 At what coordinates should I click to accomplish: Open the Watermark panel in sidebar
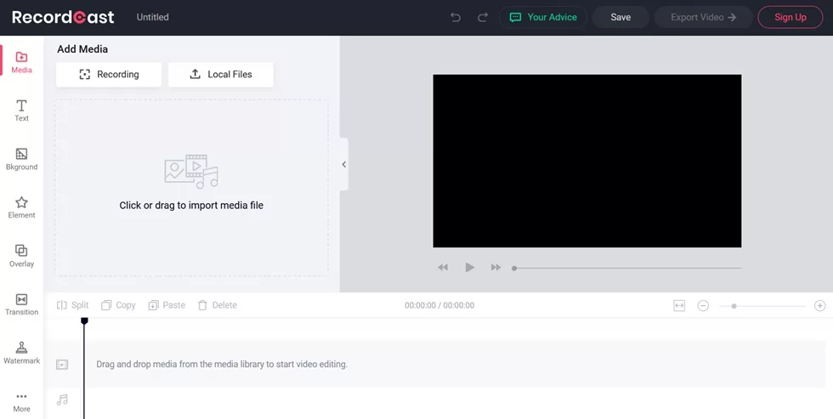click(x=21, y=353)
